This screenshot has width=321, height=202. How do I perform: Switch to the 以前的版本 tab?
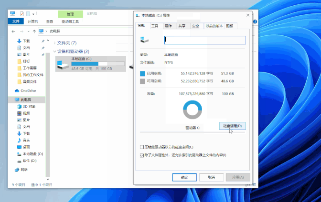pos(214,26)
